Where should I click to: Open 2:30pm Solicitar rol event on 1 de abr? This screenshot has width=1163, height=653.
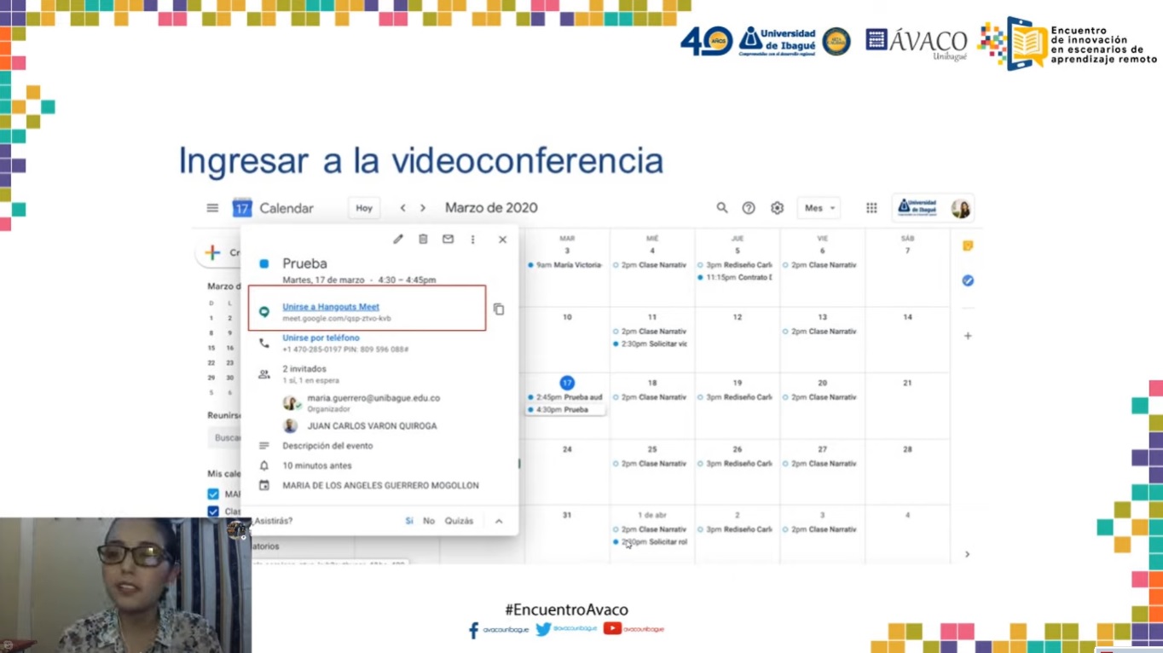pyautogui.click(x=651, y=541)
